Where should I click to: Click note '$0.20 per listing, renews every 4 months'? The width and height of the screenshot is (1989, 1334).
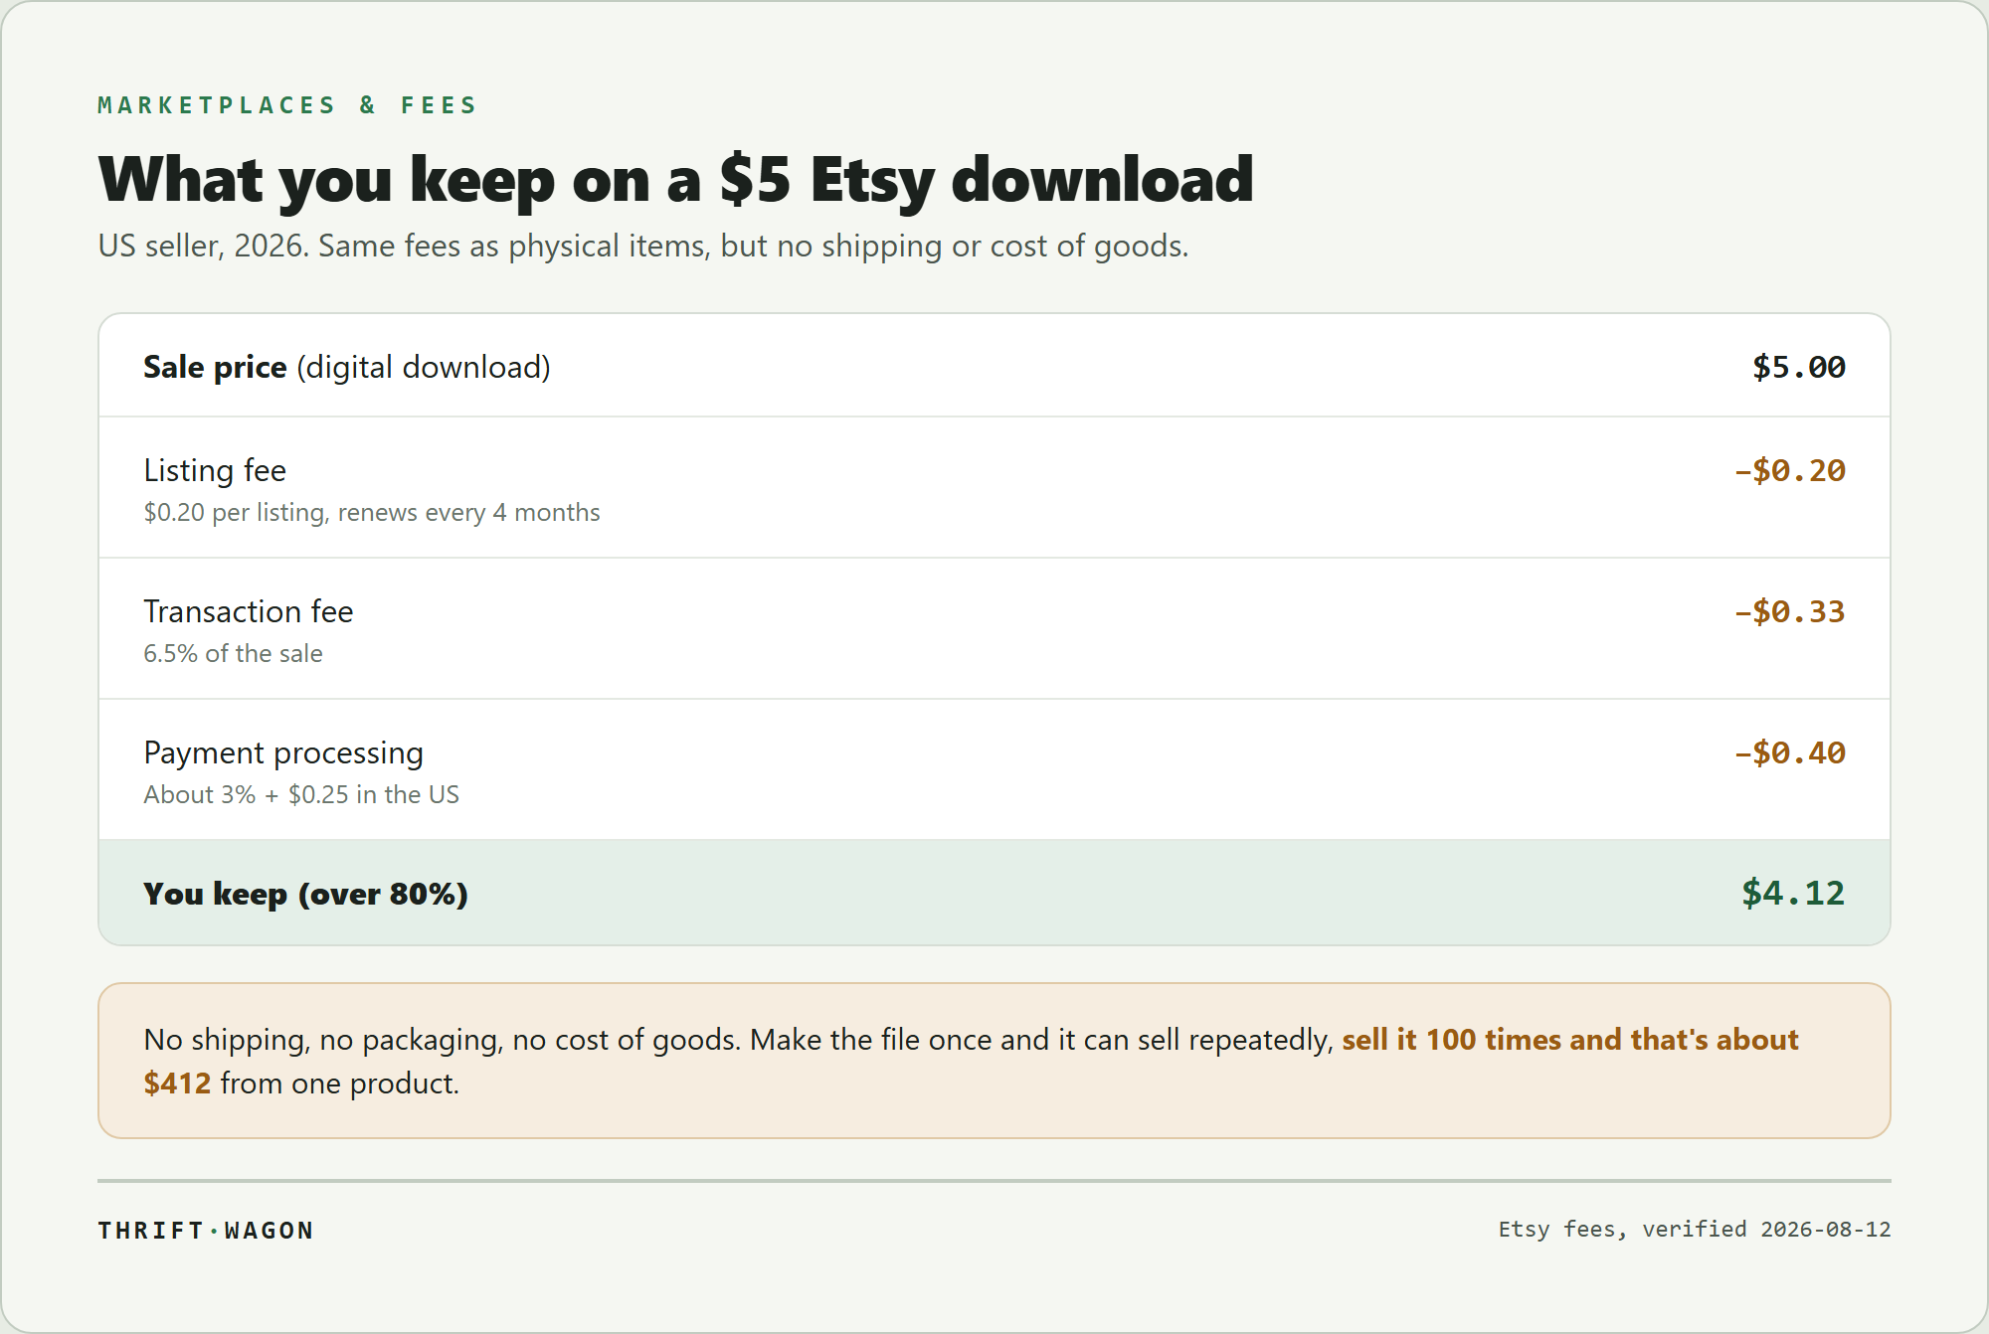coord(372,512)
